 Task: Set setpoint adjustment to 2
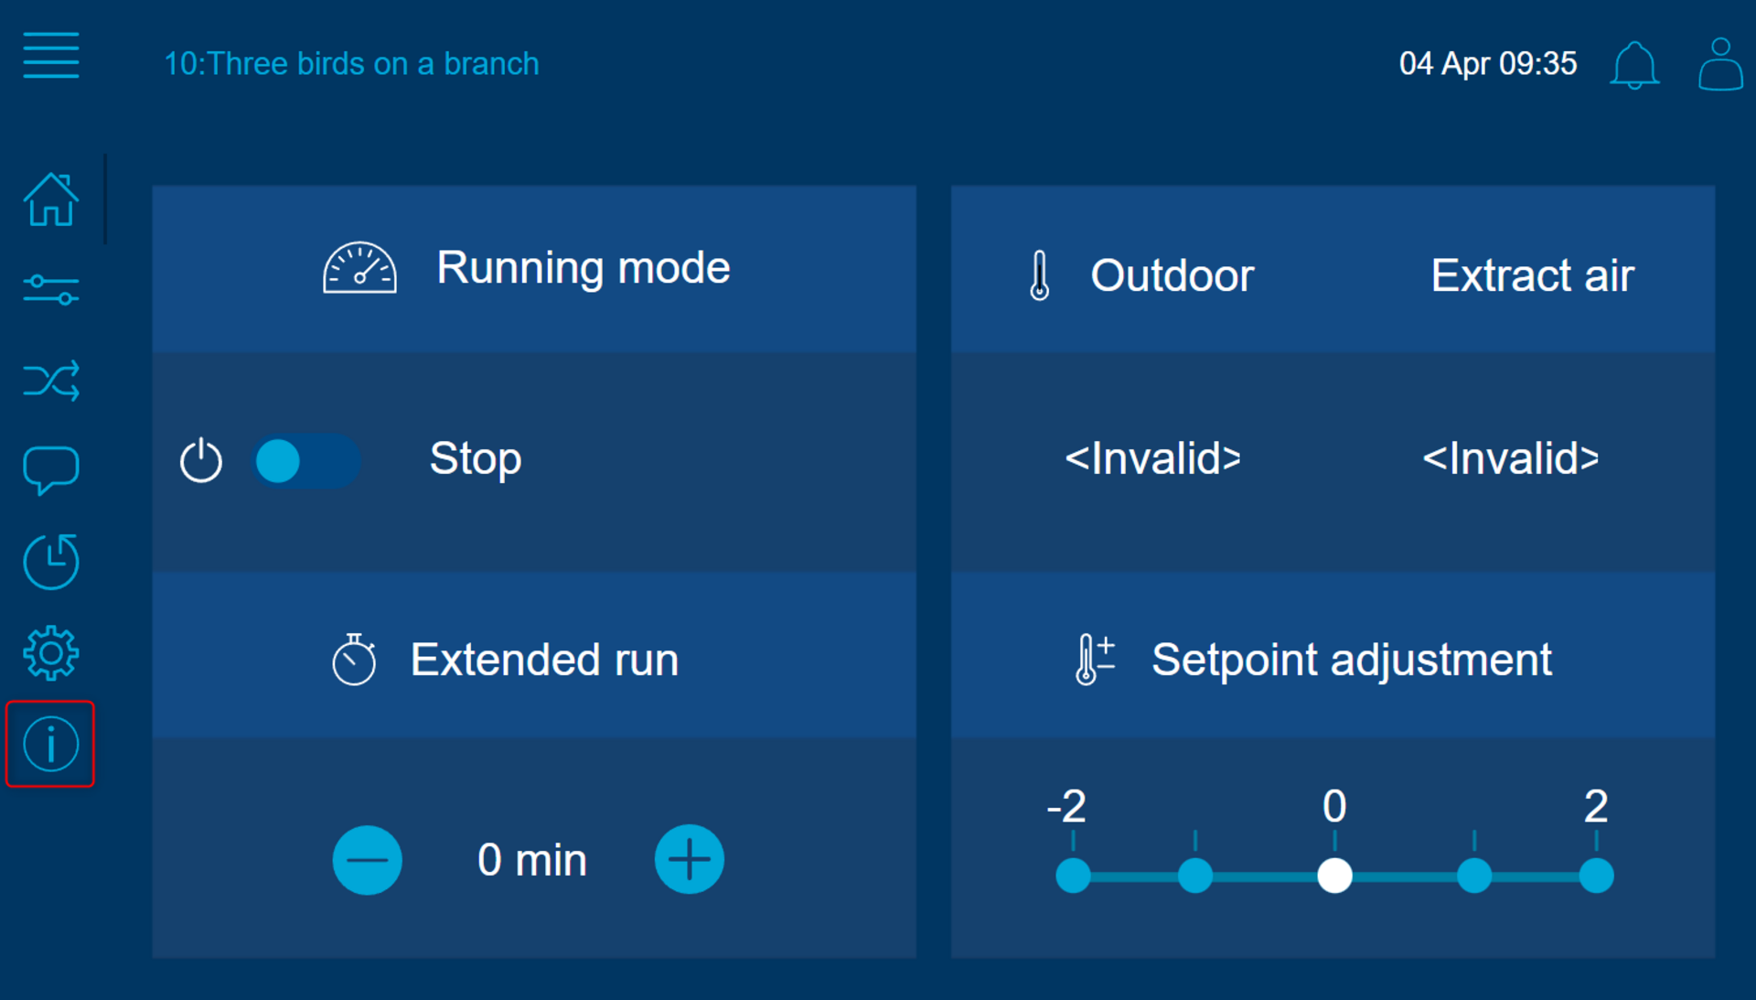1596,876
